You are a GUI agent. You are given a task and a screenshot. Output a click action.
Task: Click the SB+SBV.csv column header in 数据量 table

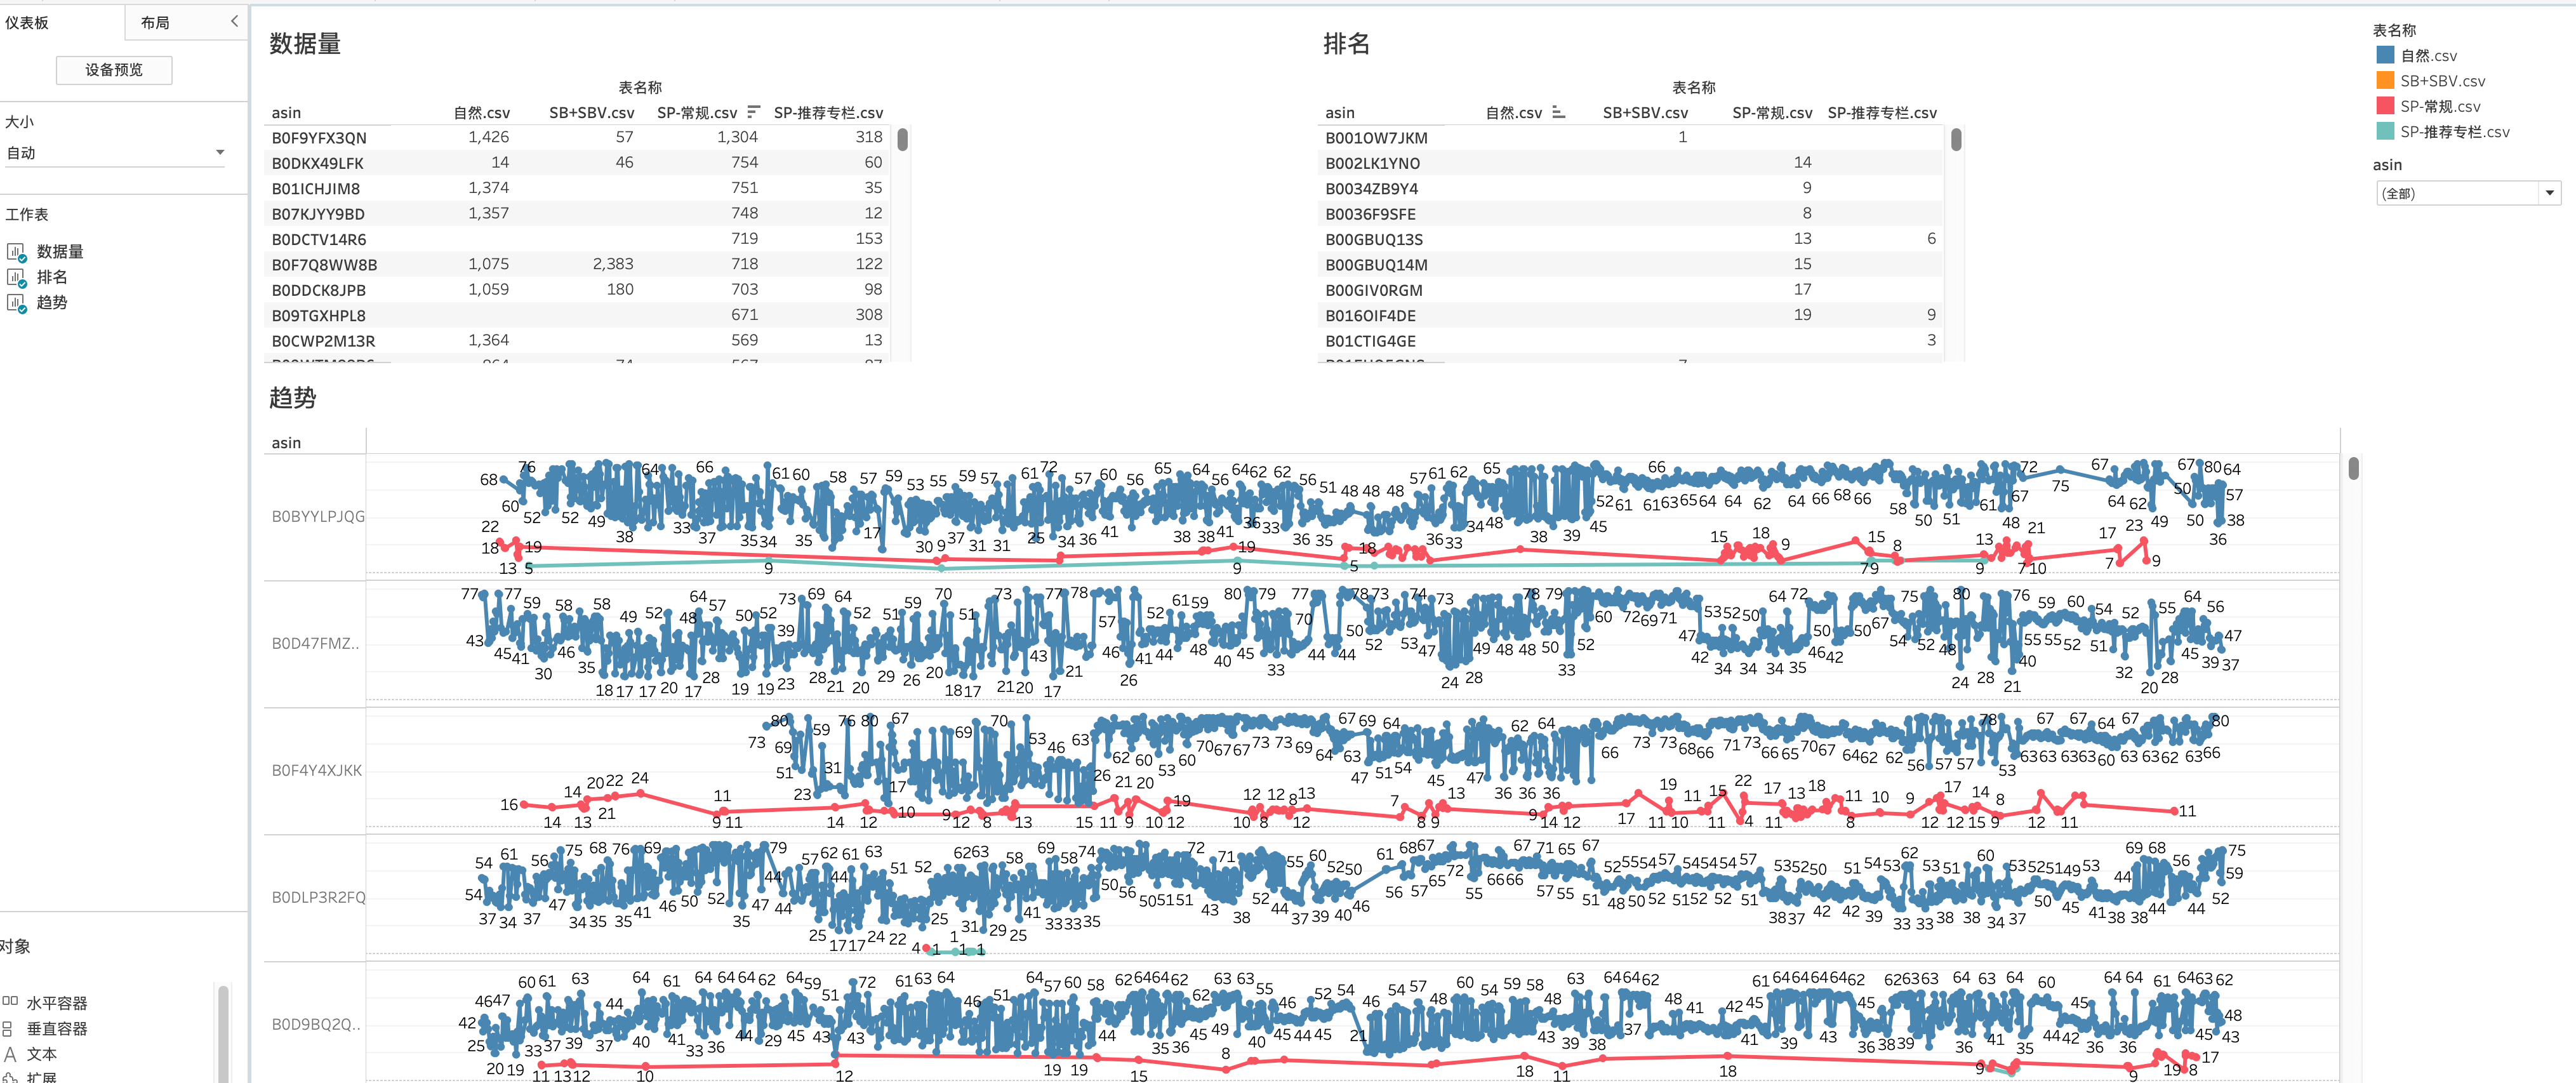[x=591, y=113]
